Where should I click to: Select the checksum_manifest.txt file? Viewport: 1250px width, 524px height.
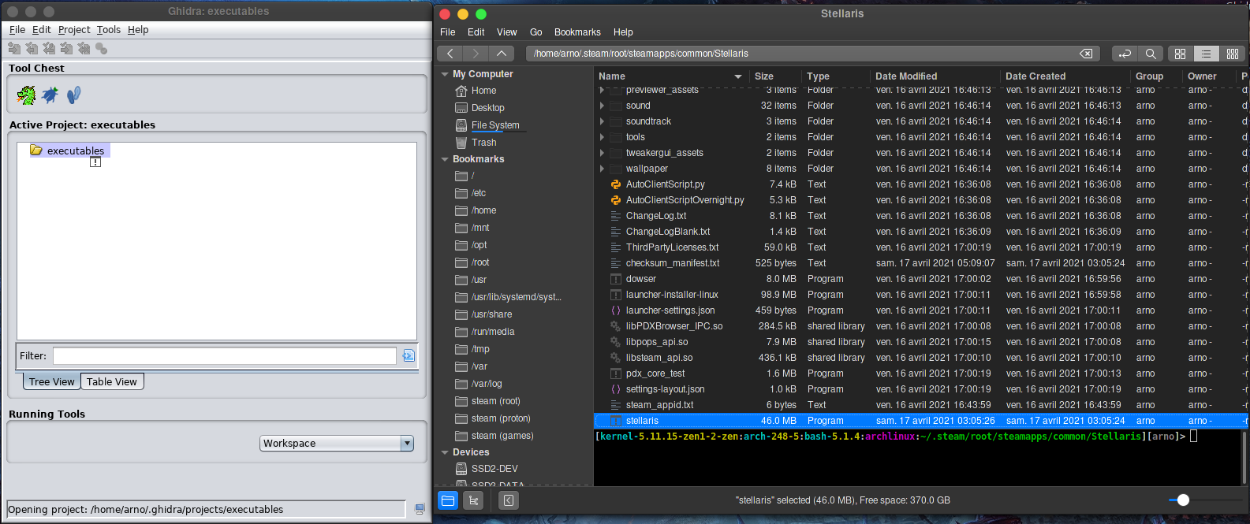click(672, 263)
